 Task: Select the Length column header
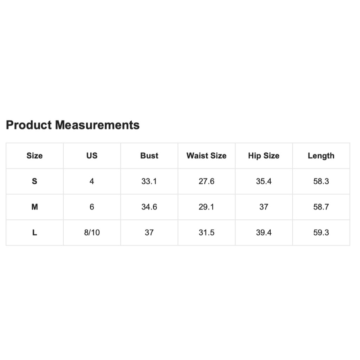click(x=321, y=156)
